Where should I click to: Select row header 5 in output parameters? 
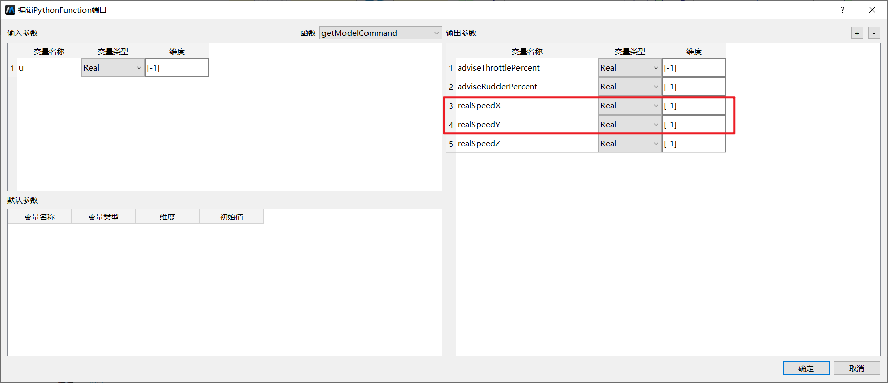451,143
